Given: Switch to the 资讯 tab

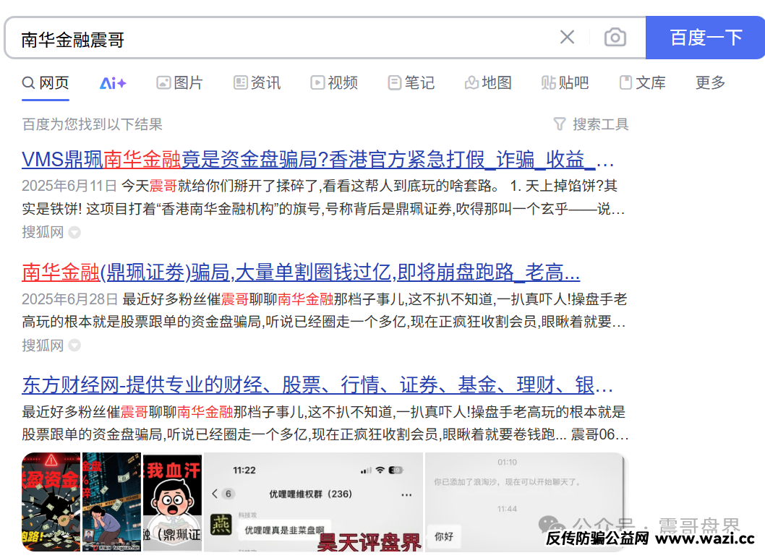Looking at the screenshot, I should pyautogui.click(x=257, y=83).
